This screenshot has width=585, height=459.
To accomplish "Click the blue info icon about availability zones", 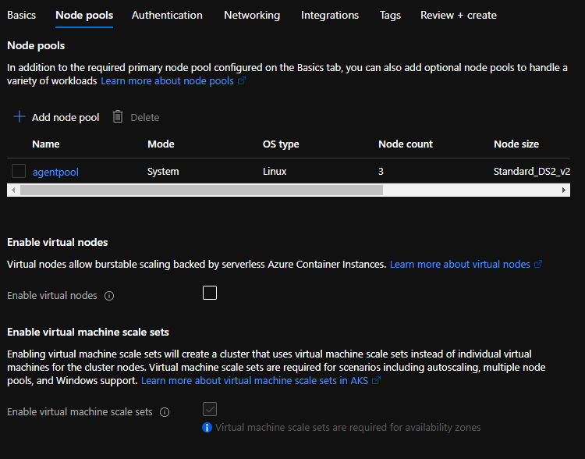I will (207, 427).
